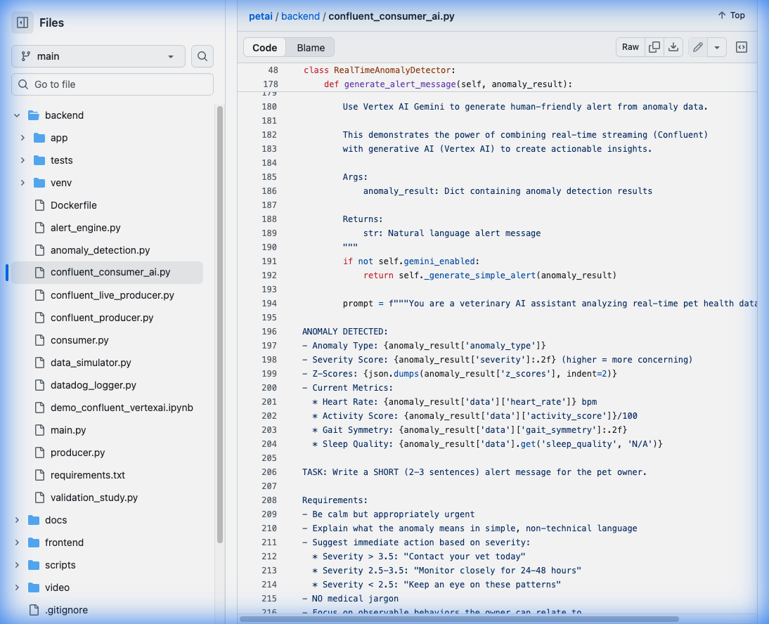
Task: Open alert_engine.py file
Action: point(85,228)
